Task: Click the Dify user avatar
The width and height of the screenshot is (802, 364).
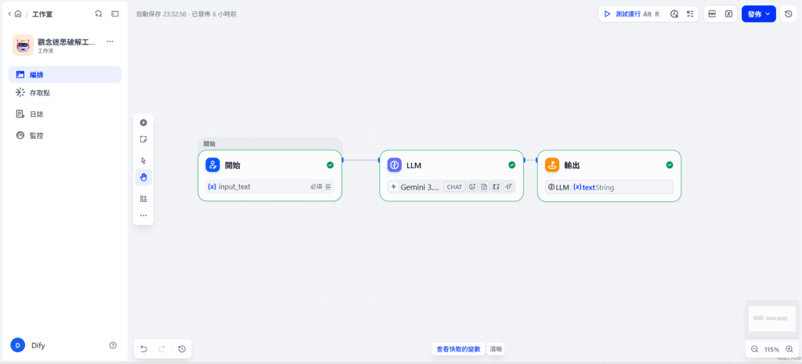Action: coord(18,345)
